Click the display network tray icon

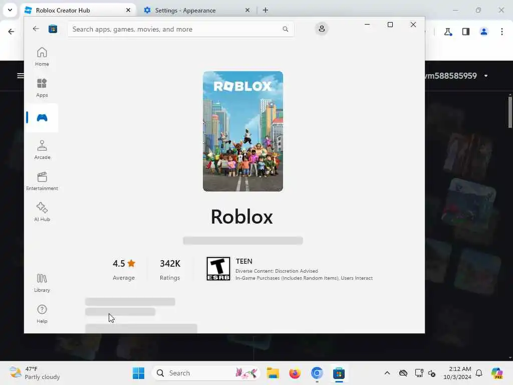419,373
